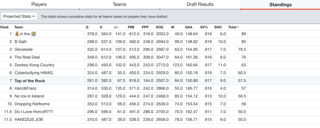Open the Dropping Klefboms team entry
The width and height of the screenshot is (320, 128).
[32, 104]
